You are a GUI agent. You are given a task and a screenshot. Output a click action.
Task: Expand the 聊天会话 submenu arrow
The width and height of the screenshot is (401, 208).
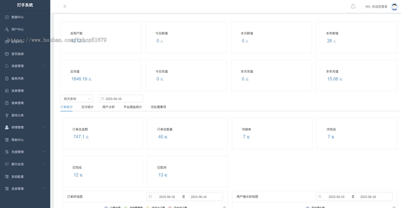point(45,164)
